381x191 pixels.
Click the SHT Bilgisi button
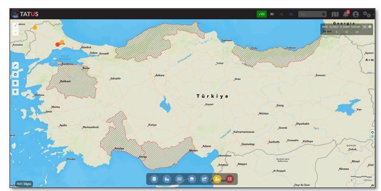[x=24, y=184]
